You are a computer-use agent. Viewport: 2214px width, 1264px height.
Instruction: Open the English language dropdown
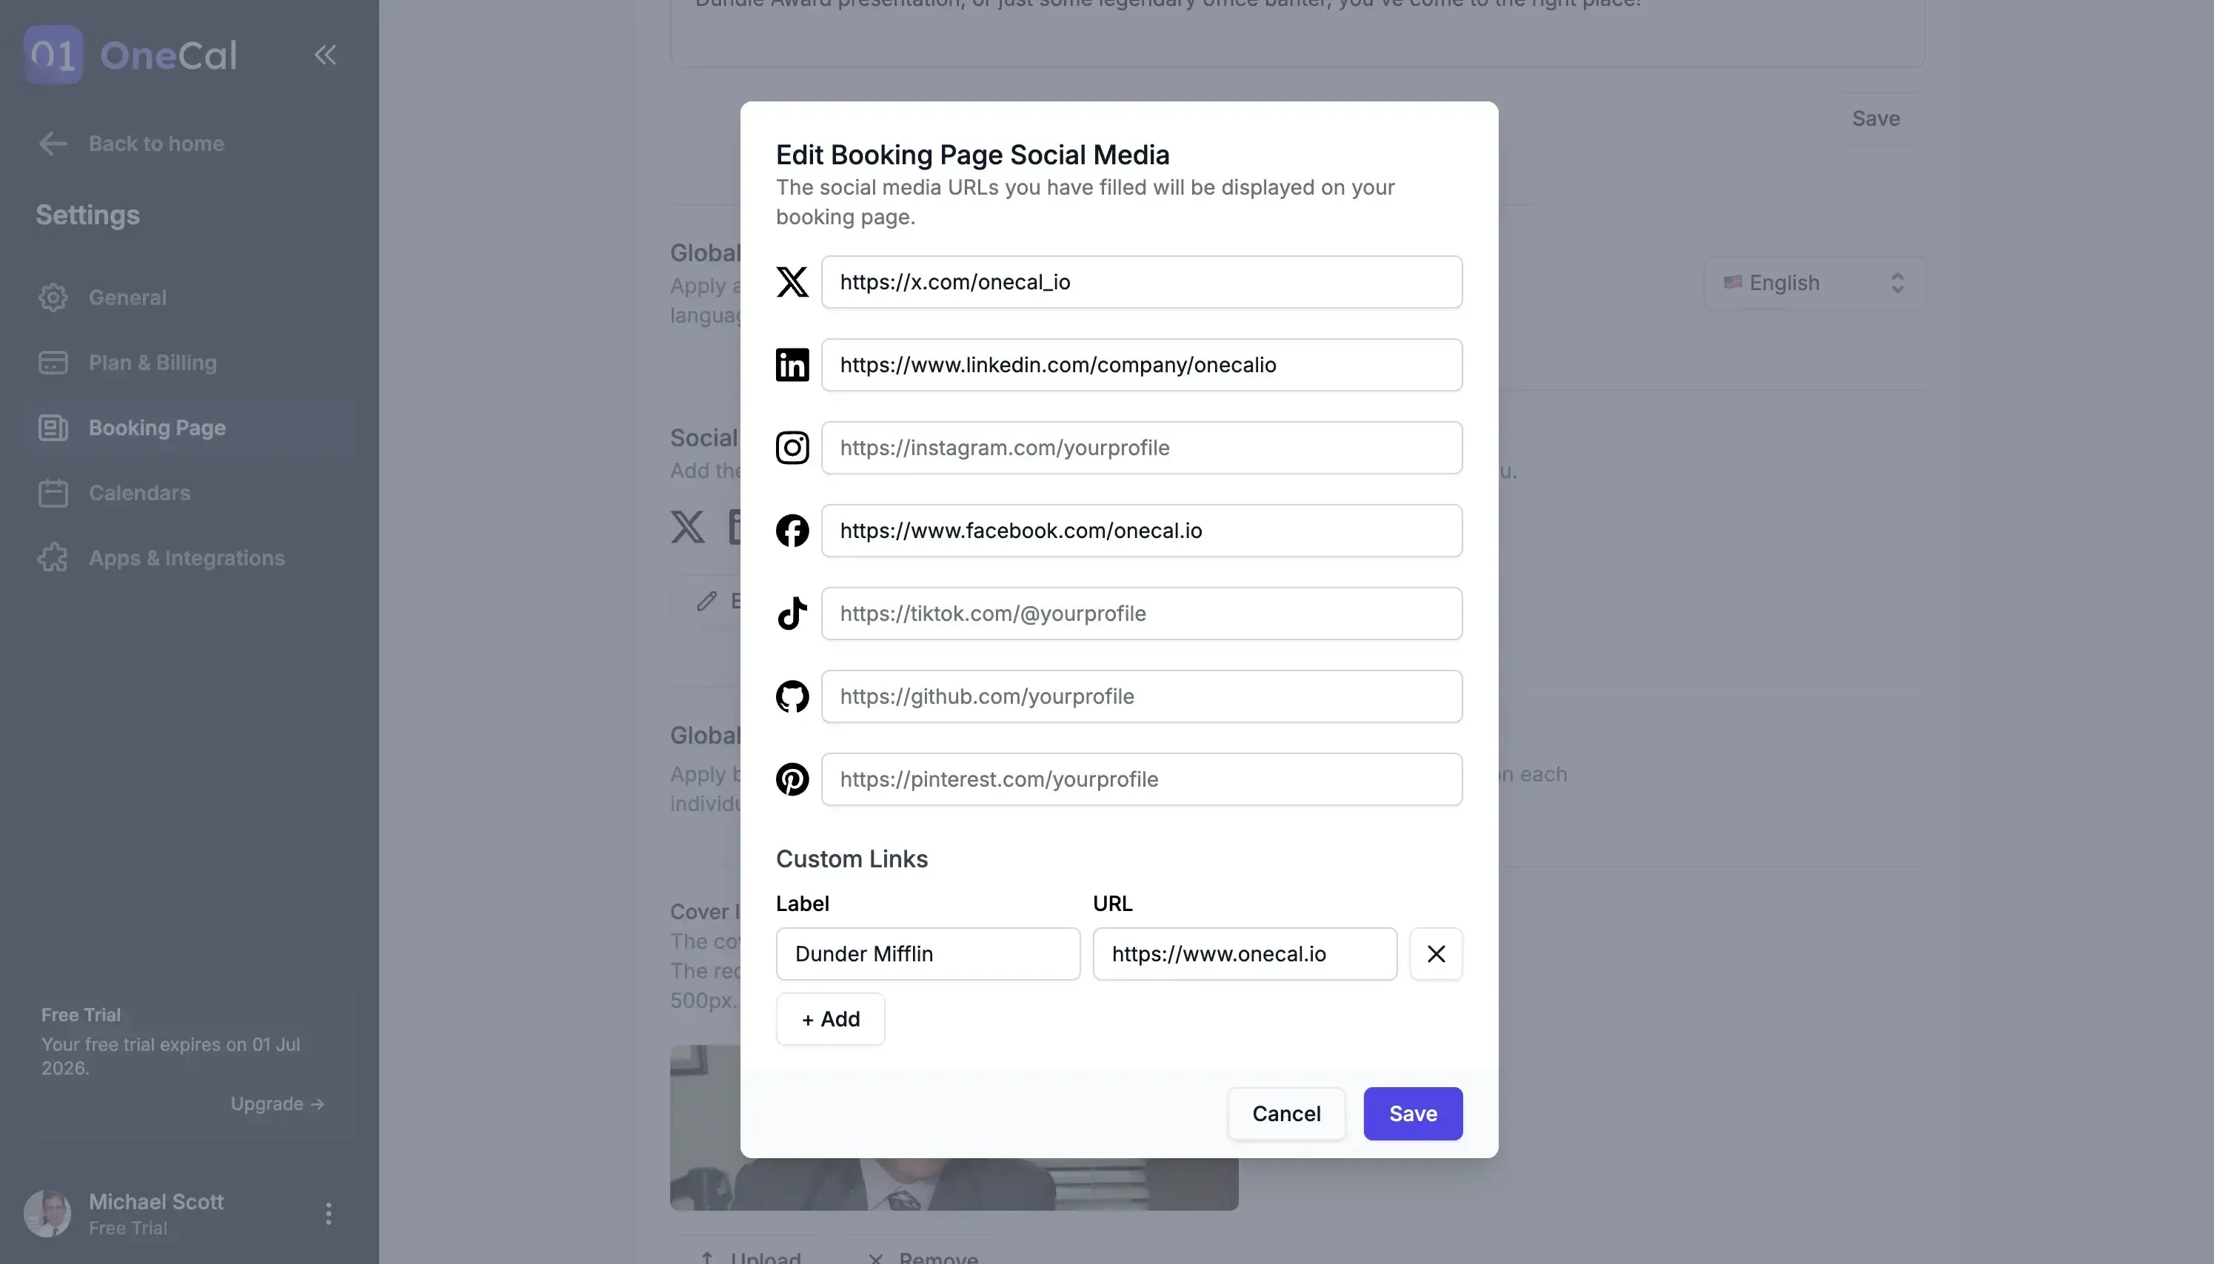1813,282
